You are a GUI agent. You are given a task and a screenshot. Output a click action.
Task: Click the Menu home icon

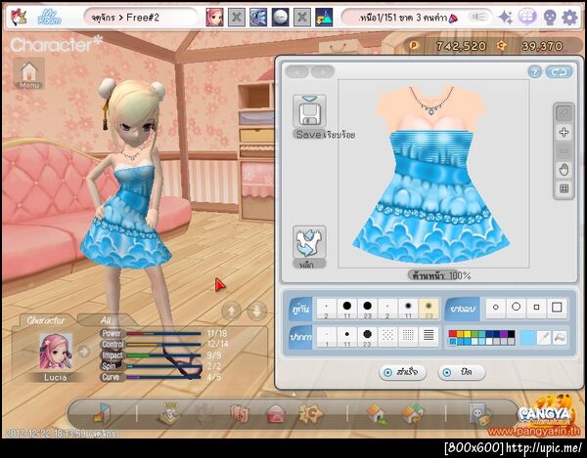pyautogui.click(x=29, y=73)
